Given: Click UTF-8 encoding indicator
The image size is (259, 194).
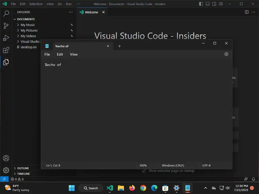Looking at the screenshot, I should tap(206, 165).
